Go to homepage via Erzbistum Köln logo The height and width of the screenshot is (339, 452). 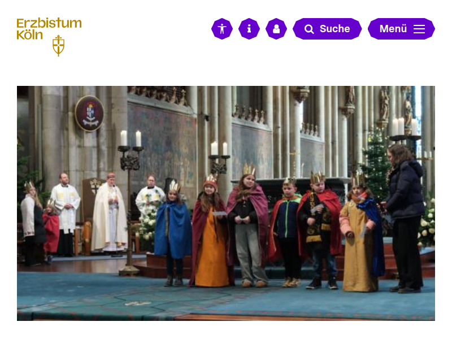(x=49, y=37)
